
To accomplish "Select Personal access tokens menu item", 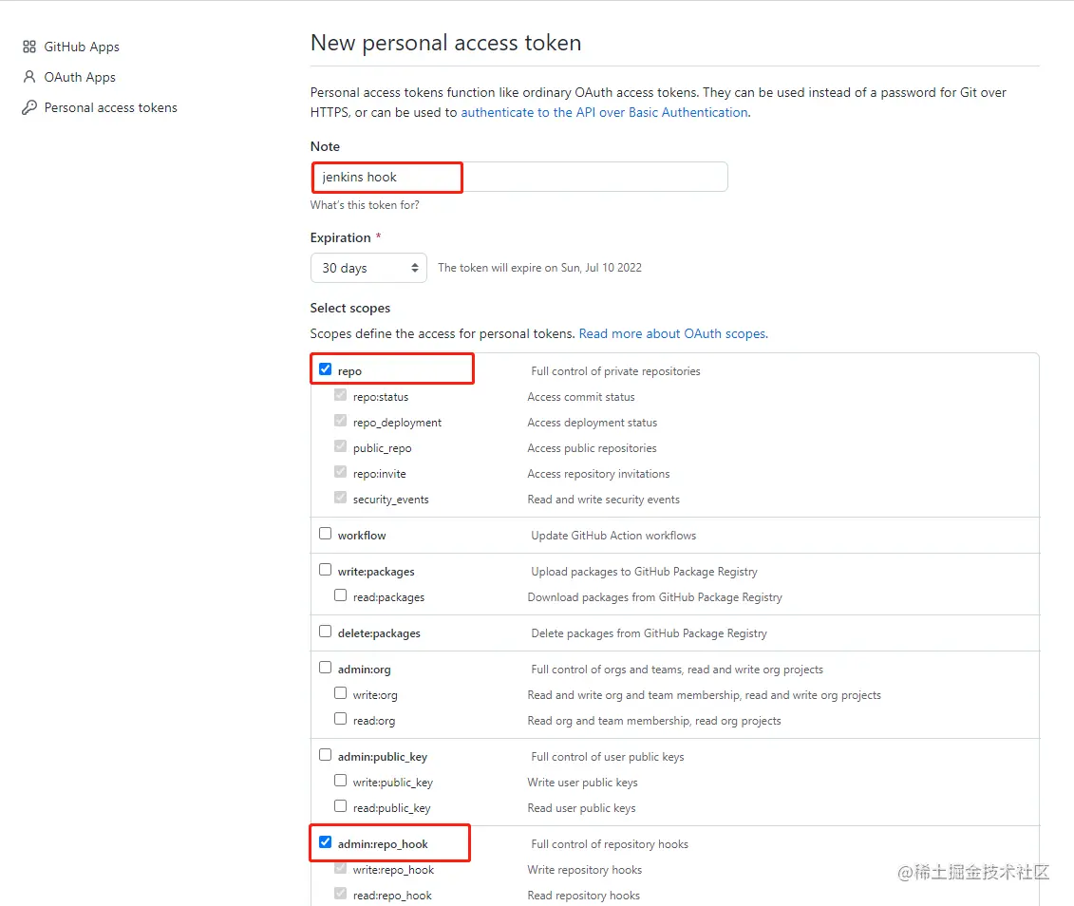I will coord(110,107).
